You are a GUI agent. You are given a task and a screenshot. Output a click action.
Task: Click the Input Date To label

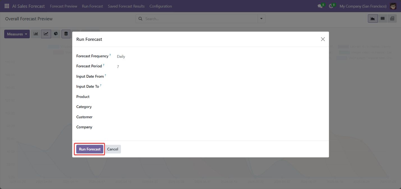88,86
